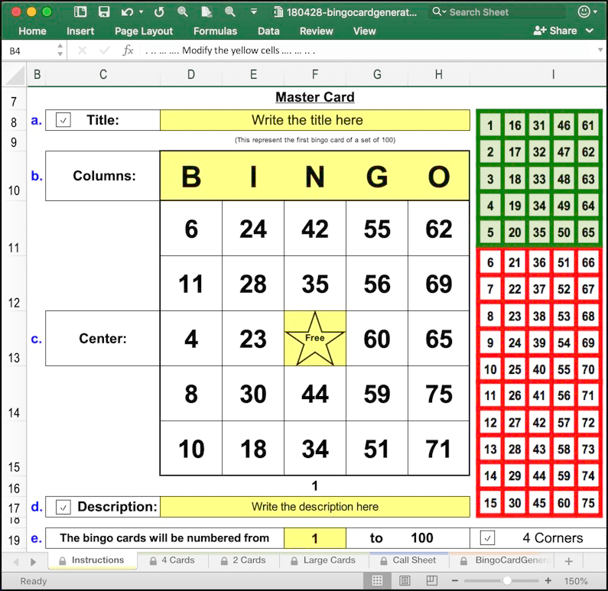Image resolution: width=608 pixels, height=591 pixels.
Task: Click the yellow B column header cell
Action: coord(191,177)
